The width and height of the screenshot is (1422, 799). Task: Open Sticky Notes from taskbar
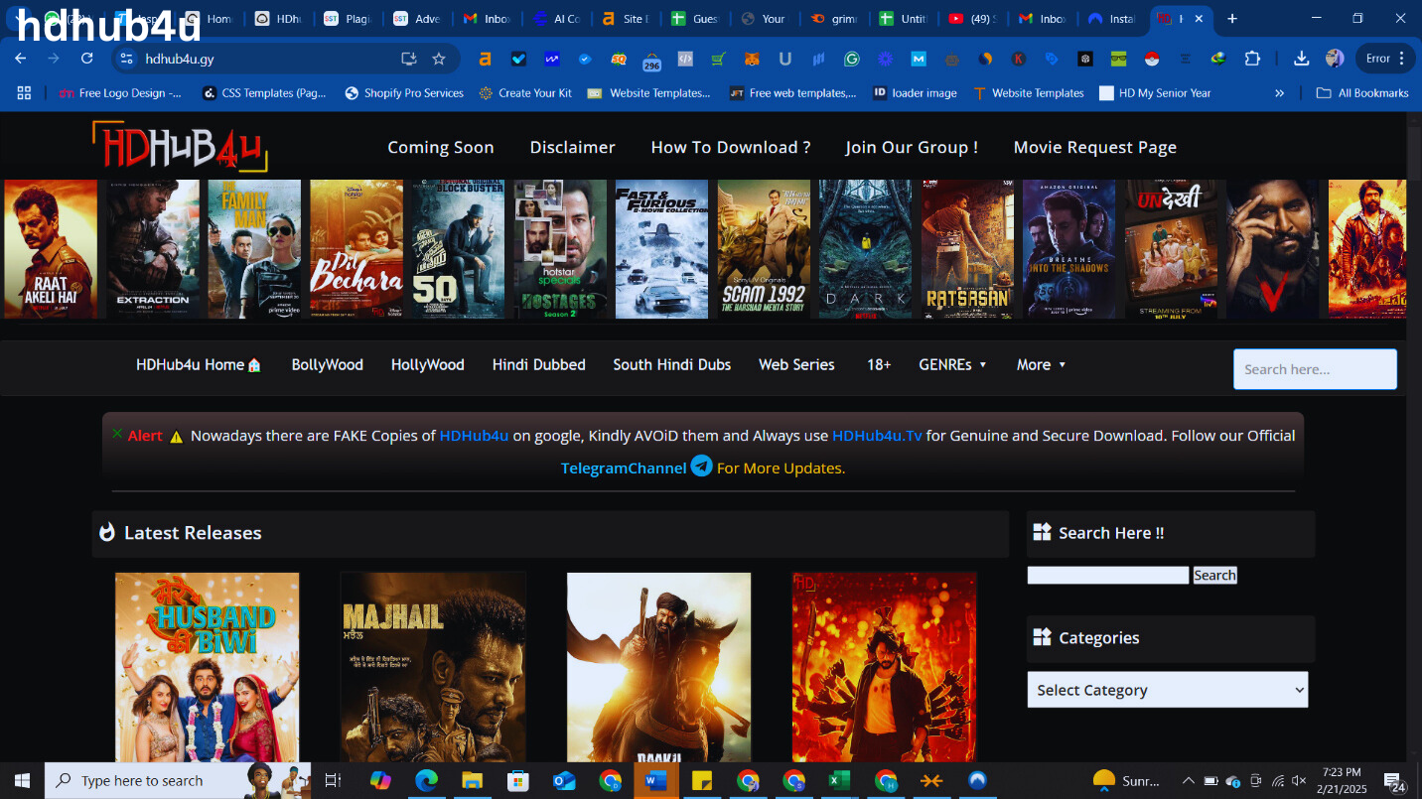tap(702, 781)
